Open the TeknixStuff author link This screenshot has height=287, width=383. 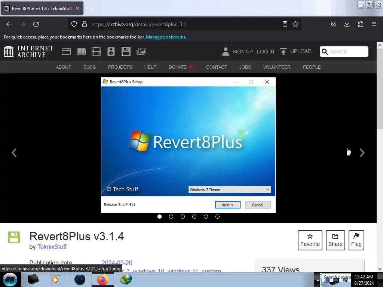click(x=52, y=247)
